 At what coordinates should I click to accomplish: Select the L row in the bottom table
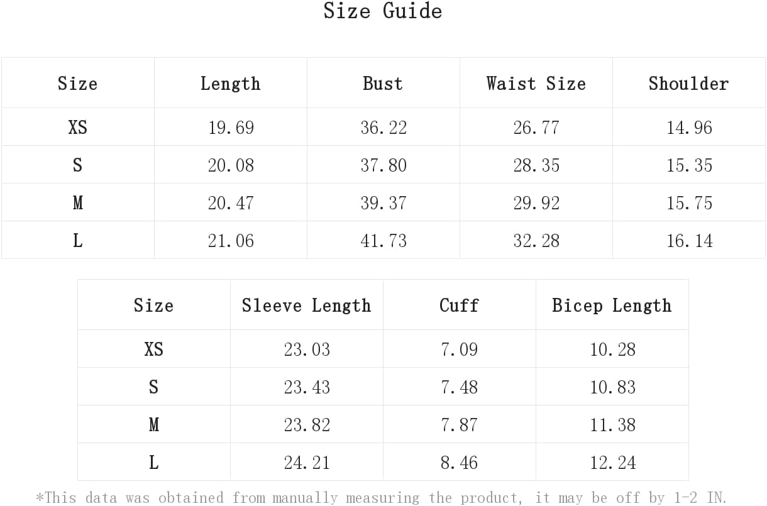(x=383, y=462)
